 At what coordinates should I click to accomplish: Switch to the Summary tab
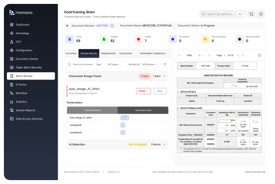[71, 53]
